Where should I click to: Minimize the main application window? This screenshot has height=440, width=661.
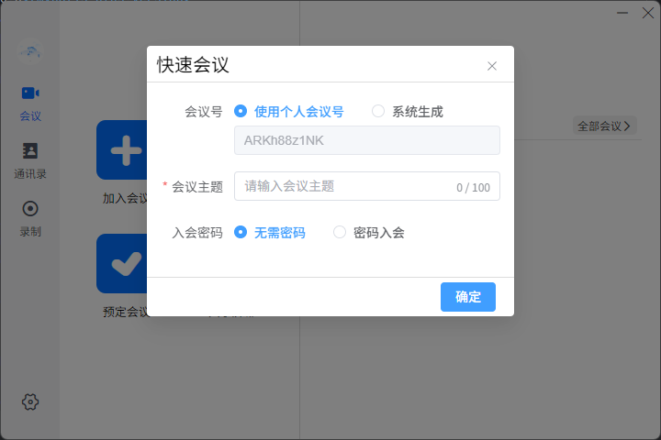point(622,13)
